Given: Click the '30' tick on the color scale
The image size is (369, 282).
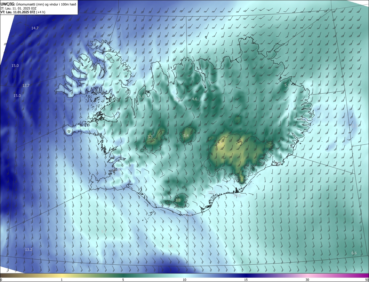Looking at the screenshot, I should point(307,280).
